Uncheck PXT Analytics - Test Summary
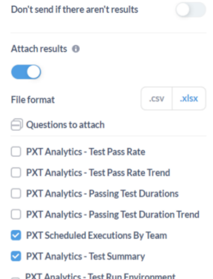The width and height of the screenshot is (213, 279). pos(16,256)
